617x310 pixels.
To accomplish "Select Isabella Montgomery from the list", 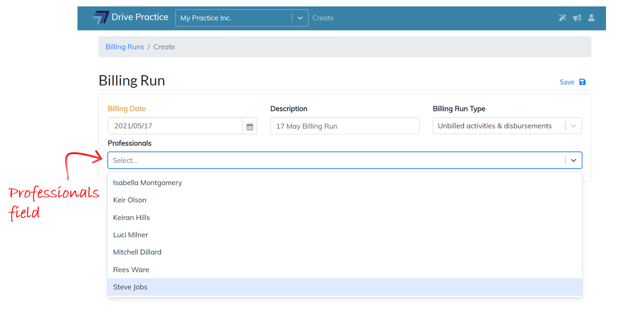I will [148, 183].
